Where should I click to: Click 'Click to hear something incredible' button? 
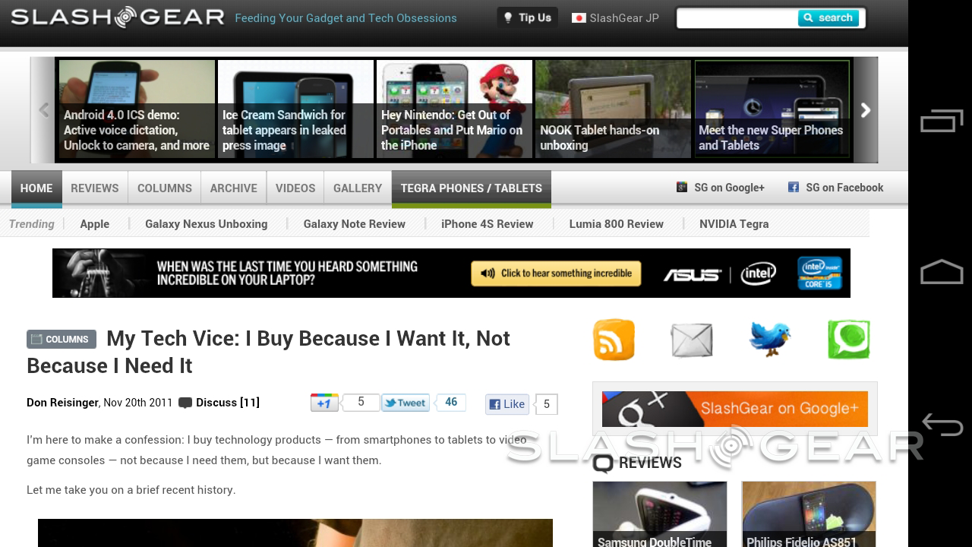point(556,273)
